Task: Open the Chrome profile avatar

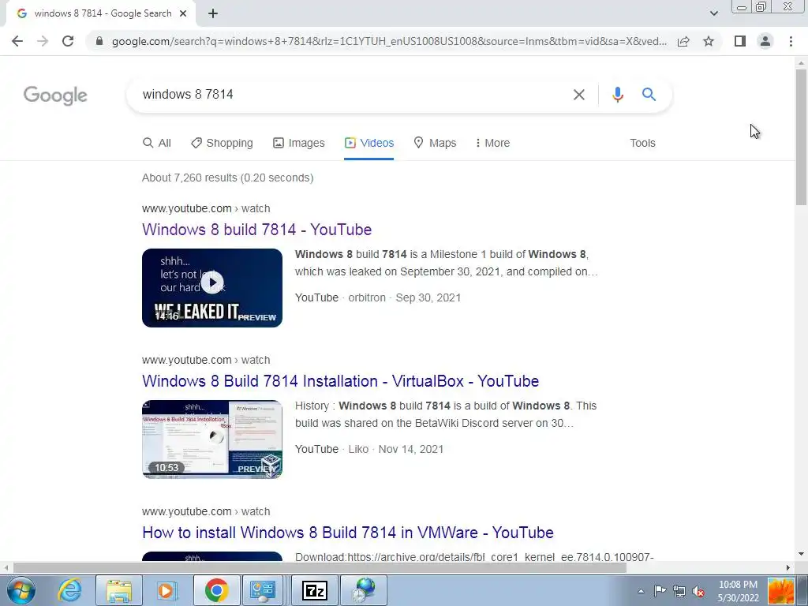Action: click(x=765, y=41)
